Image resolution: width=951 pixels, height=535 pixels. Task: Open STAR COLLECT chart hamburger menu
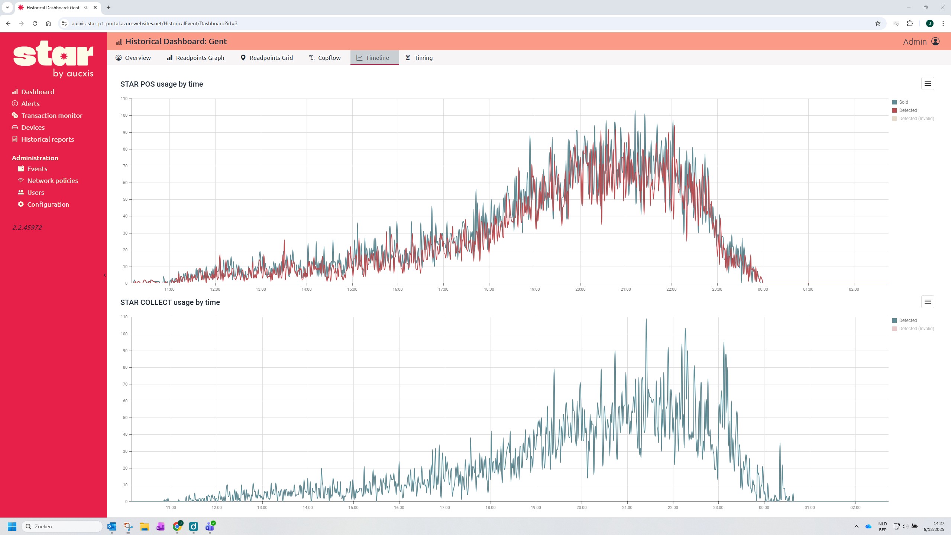(x=928, y=302)
